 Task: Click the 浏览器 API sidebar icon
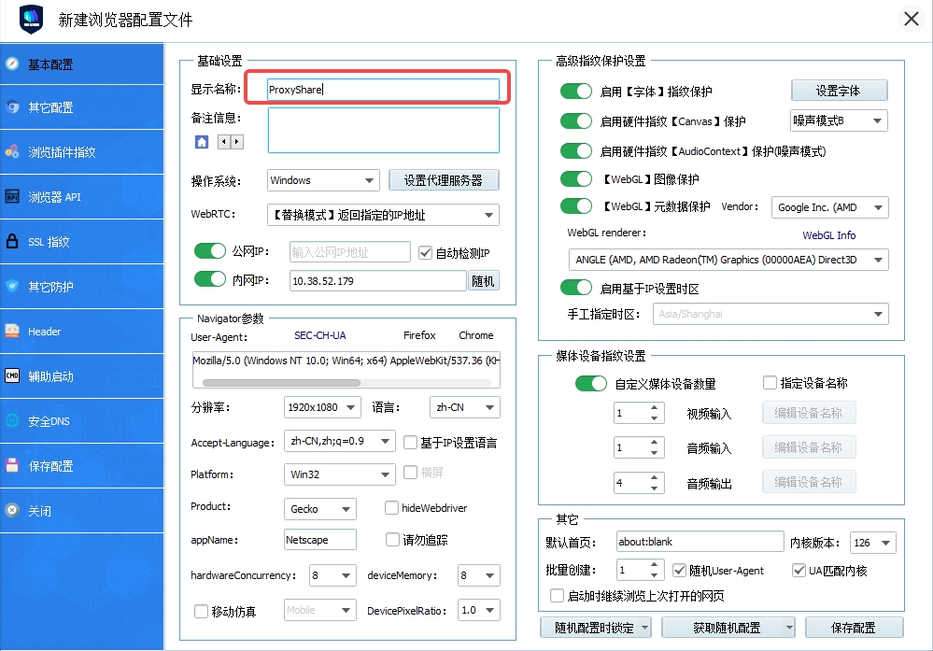click(12, 196)
